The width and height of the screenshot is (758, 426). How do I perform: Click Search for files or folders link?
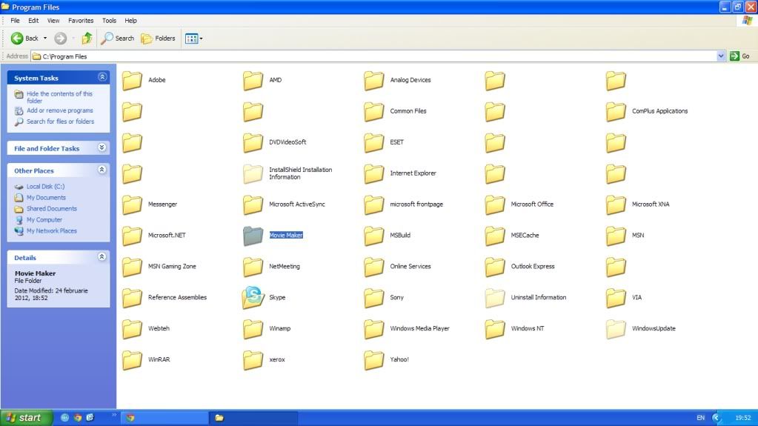tap(60, 122)
